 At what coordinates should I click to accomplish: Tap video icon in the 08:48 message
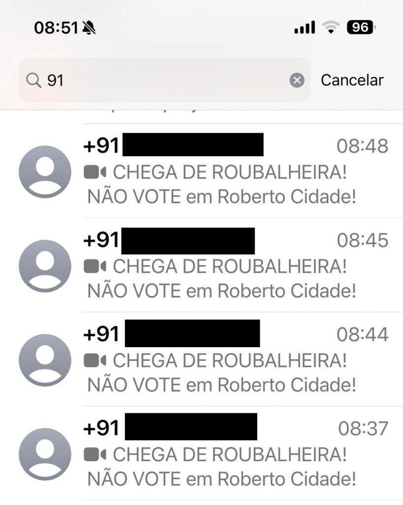tap(95, 172)
